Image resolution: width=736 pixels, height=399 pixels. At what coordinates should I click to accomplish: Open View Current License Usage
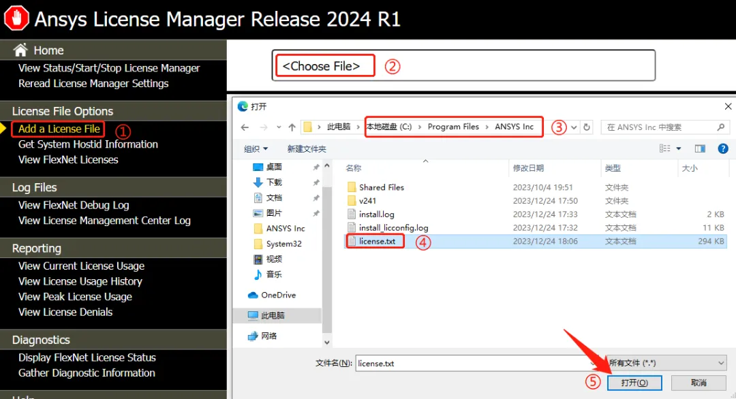(x=81, y=266)
